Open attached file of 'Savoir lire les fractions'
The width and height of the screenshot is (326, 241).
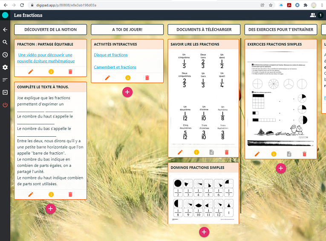click(211, 152)
